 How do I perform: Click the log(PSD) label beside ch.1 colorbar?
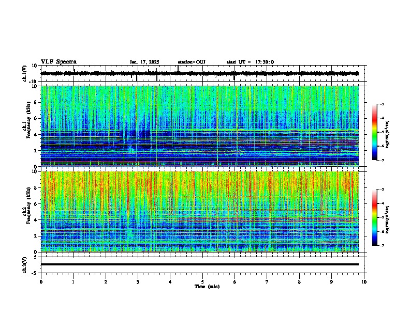tap(388, 135)
